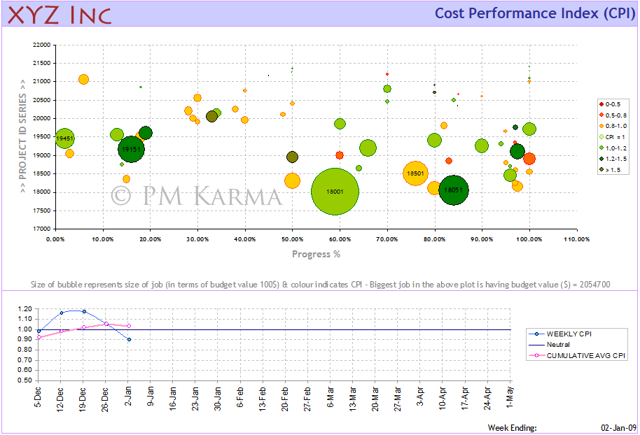Click the Progress % axis title
Screen dimensions: 640x435
pyautogui.click(x=315, y=254)
